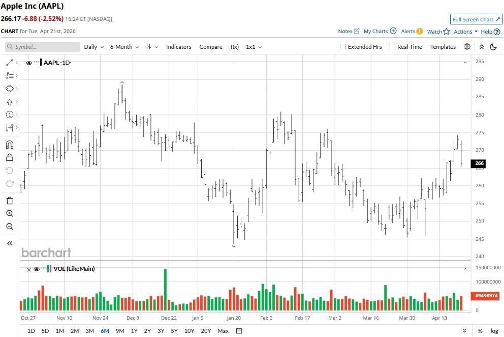Screen dimensions: 504x337
Task: Open the f(x) expressions tool
Action: (235, 47)
